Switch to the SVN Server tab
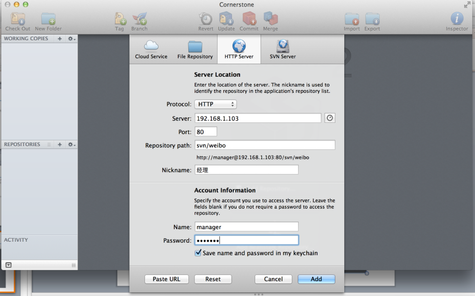Image resolution: width=475 pixels, height=296 pixels. click(x=282, y=49)
